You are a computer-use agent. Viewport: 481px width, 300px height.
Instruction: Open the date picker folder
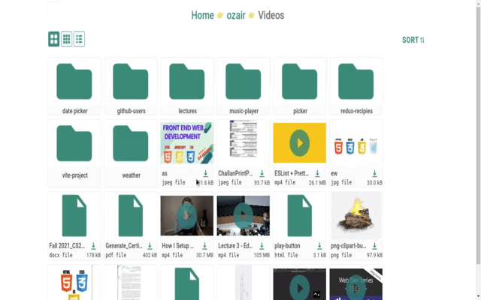click(74, 82)
